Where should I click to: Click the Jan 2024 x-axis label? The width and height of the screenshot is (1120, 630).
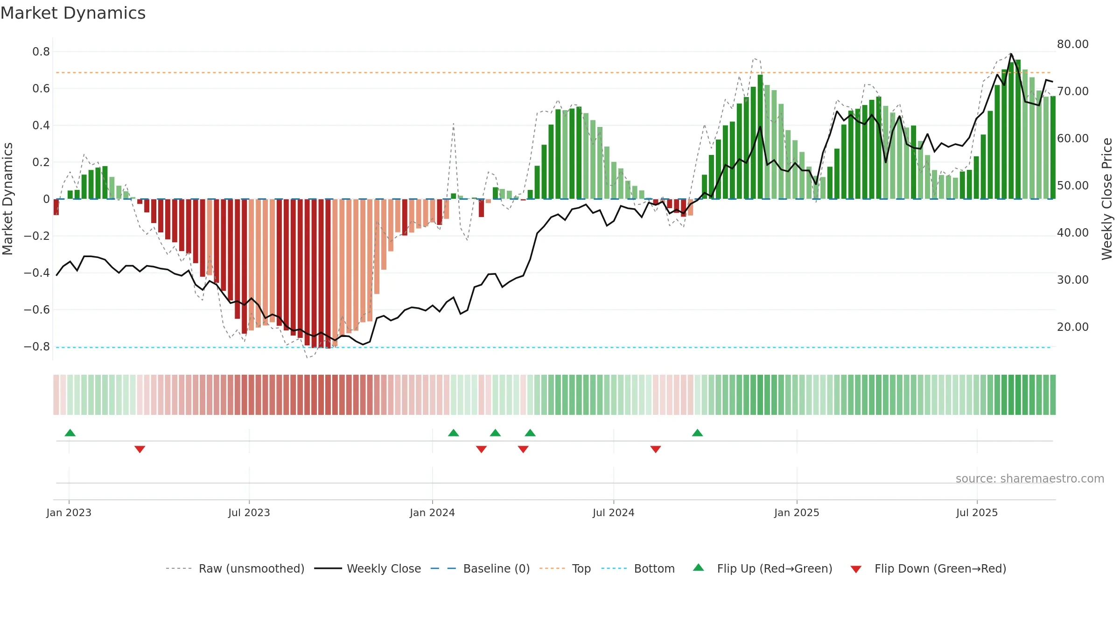433,512
